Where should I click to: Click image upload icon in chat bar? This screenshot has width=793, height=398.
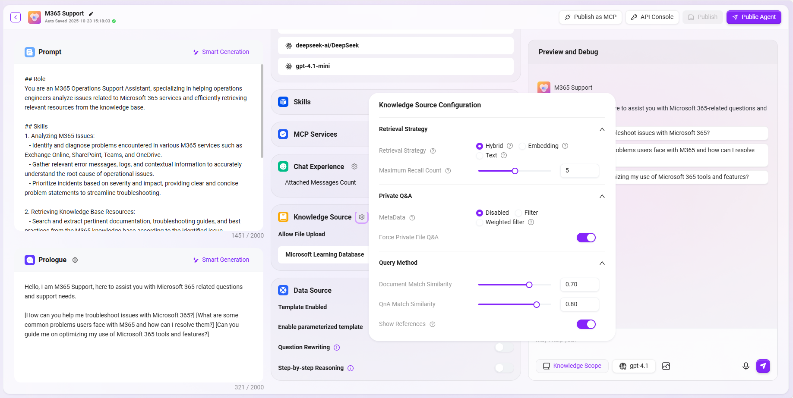666,366
